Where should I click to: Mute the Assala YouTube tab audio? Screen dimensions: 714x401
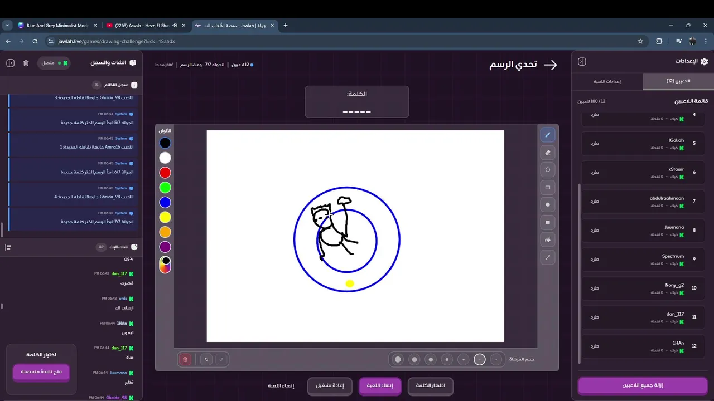(175, 25)
